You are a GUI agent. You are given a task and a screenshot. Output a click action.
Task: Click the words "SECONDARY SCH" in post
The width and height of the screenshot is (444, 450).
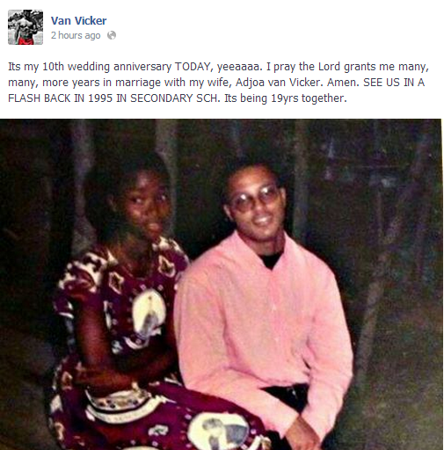(174, 98)
